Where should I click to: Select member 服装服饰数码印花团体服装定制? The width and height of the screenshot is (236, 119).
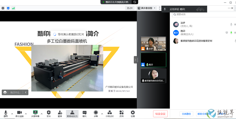[204, 41]
